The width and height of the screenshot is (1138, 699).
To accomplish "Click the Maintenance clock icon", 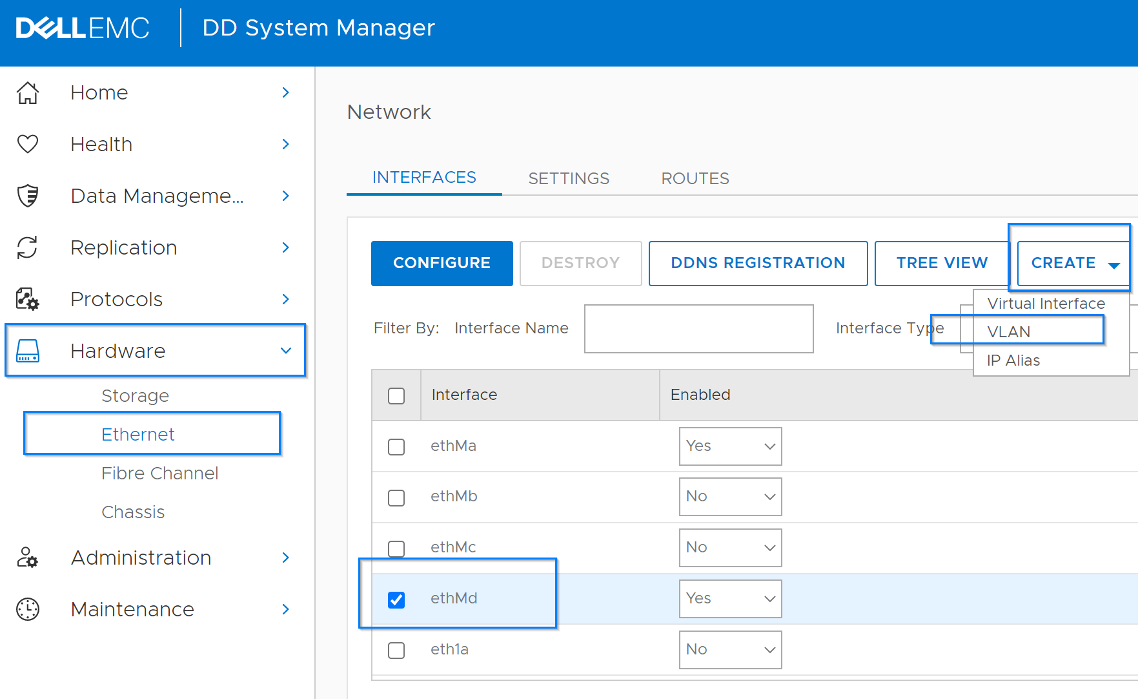I will coord(27,609).
